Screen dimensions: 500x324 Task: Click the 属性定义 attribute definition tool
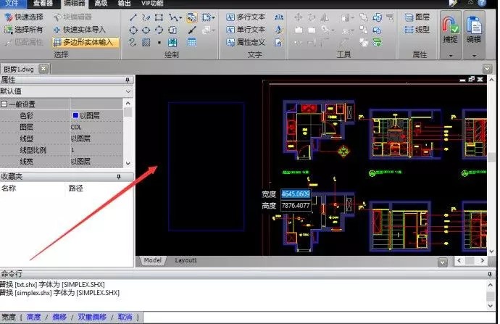[246, 42]
